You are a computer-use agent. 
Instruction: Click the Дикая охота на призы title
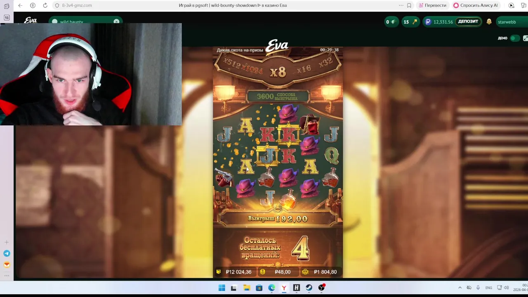point(240,50)
